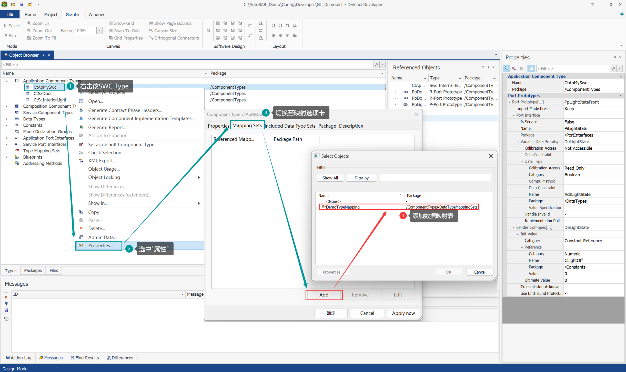The height and width of the screenshot is (372, 626).
Task: Open the Project ribbon tab
Action: tap(51, 15)
